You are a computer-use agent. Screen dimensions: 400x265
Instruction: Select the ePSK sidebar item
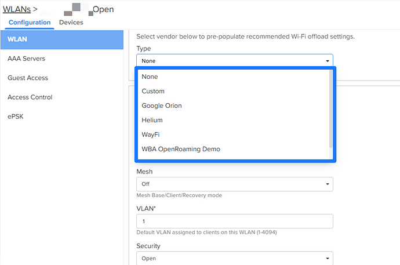click(16, 116)
